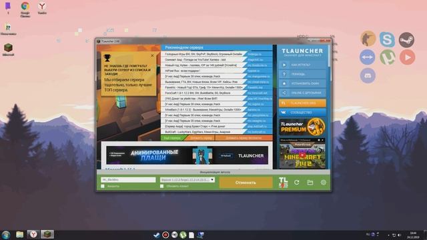Open the 'Как играть?' play button
The width and height of the screenshot is (427, 240).
click(x=302, y=65)
